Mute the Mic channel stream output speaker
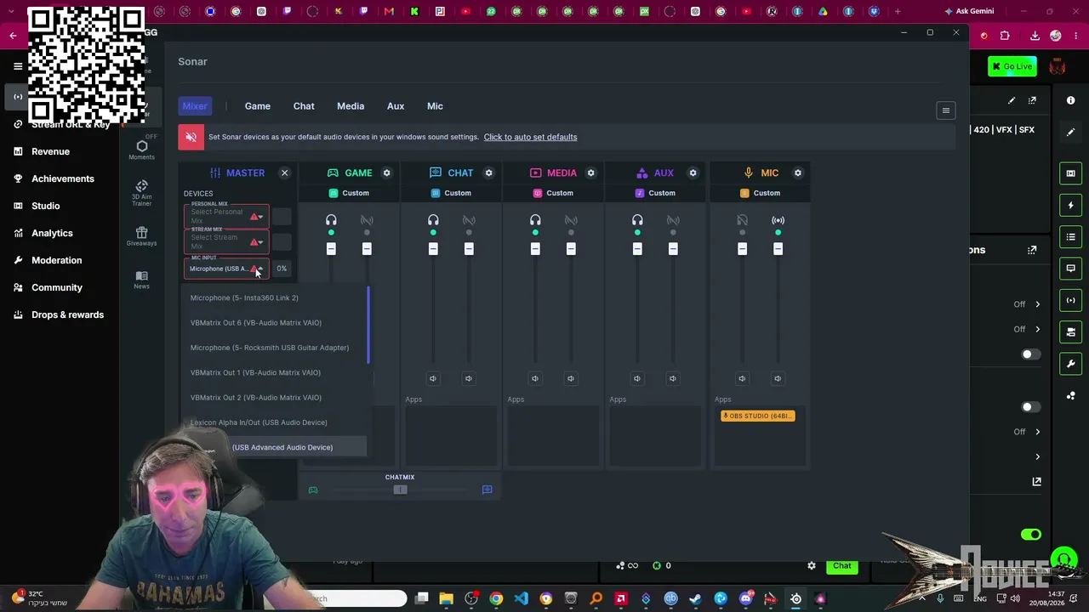 point(778,378)
